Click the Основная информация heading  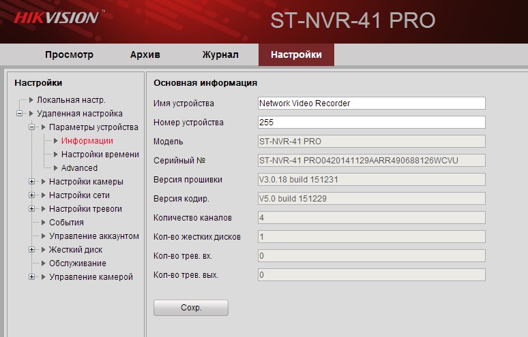[205, 82]
